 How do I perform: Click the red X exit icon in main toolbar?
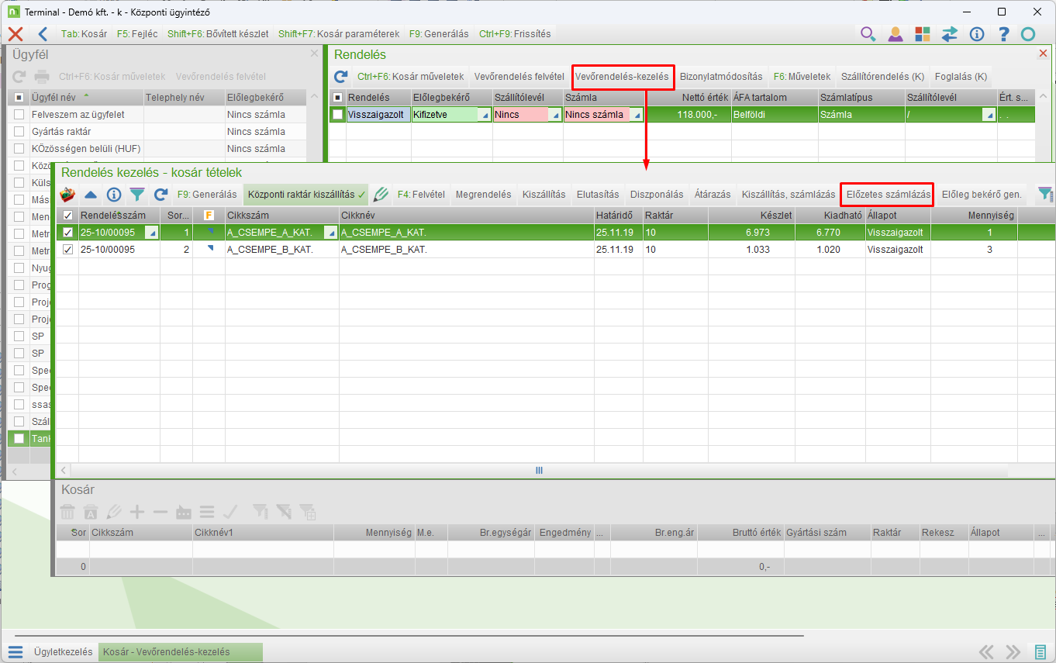16,34
